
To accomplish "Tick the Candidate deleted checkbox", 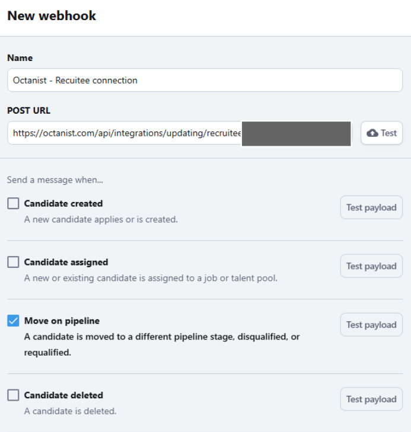I will click(x=13, y=395).
